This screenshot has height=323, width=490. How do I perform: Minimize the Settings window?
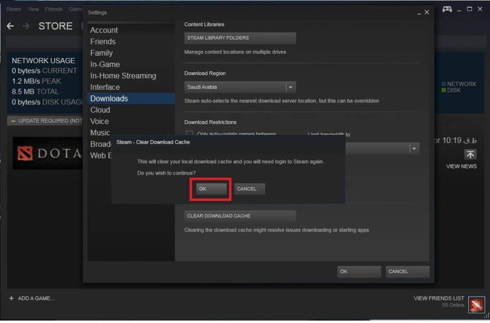419,13
